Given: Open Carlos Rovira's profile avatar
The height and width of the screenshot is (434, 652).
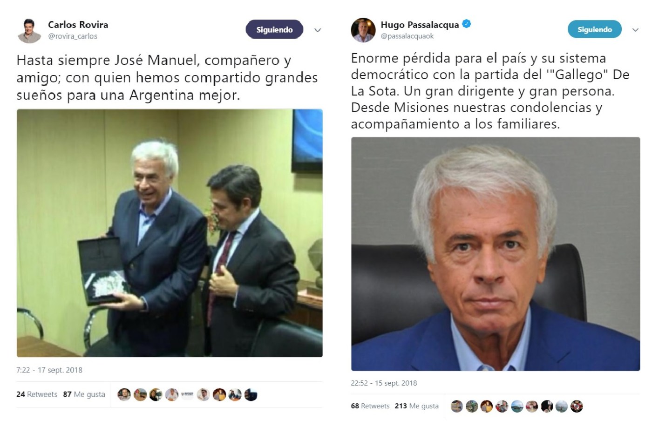Looking at the screenshot, I should (x=29, y=30).
